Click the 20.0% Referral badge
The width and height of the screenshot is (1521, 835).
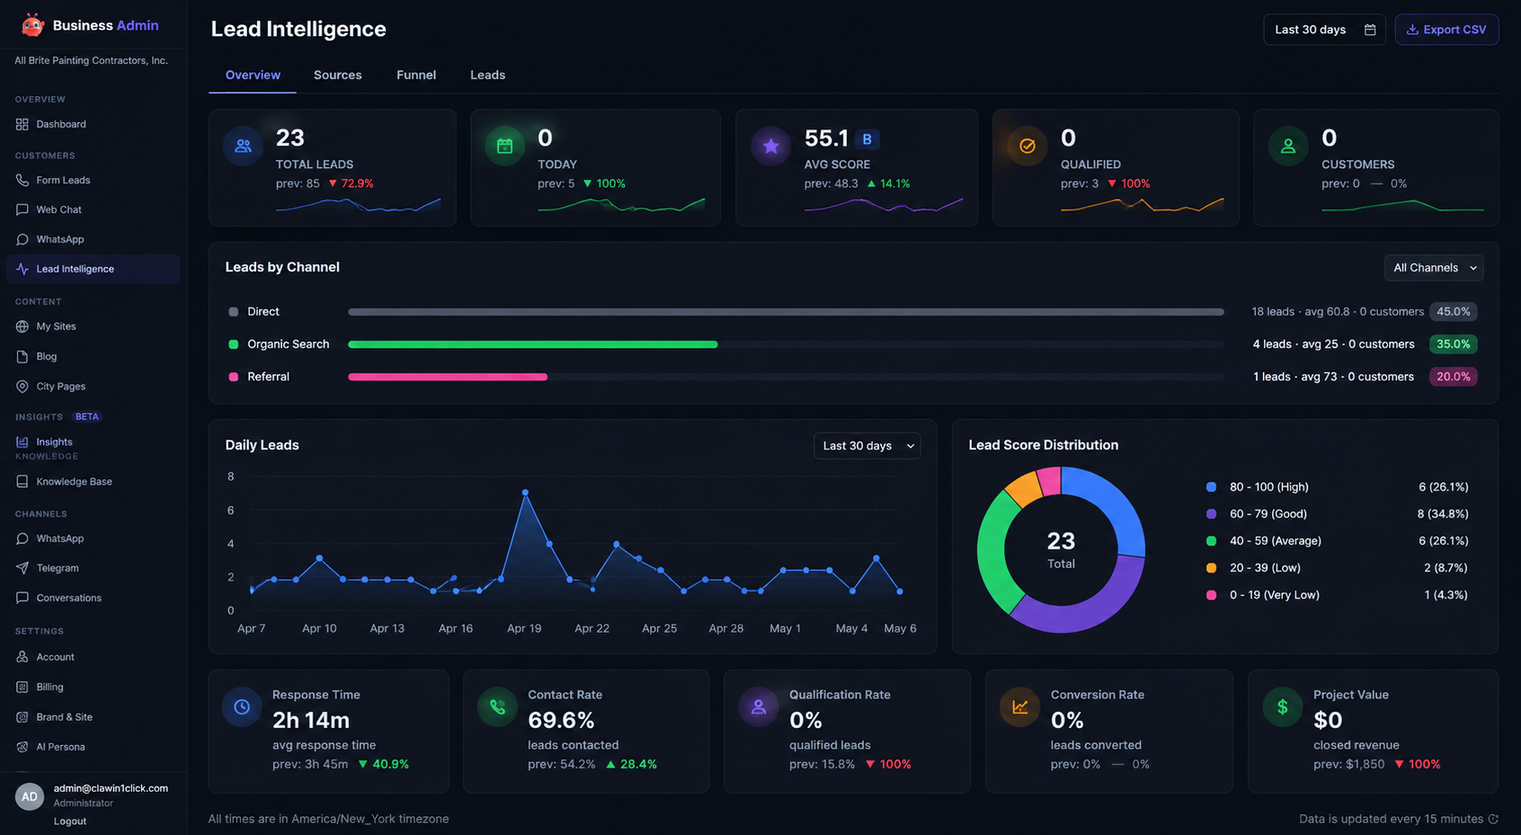1454,377
